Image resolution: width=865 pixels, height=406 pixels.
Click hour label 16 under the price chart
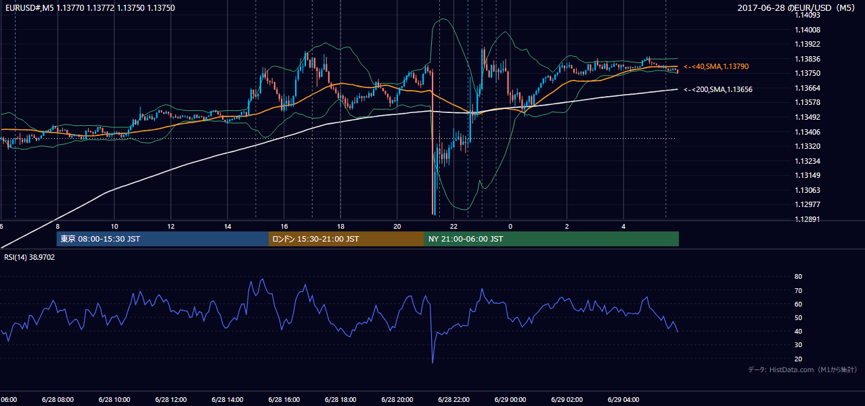pos(284,227)
